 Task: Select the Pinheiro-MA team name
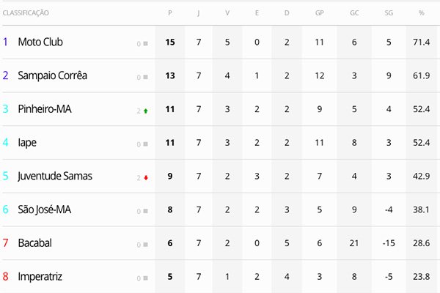pyautogui.click(x=45, y=109)
